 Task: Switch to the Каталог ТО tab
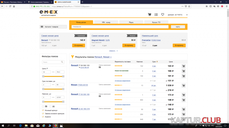pyautogui.click(x=156, y=22)
